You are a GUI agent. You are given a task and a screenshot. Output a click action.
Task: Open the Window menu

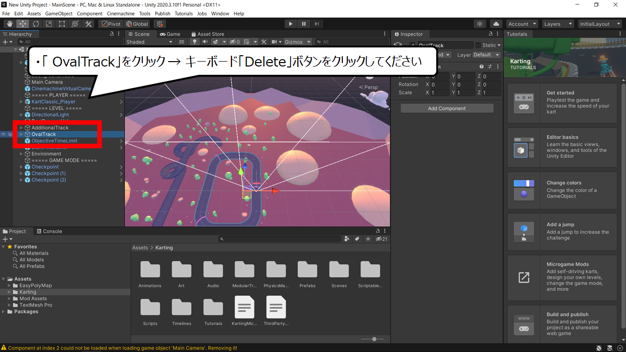[220, 14]
